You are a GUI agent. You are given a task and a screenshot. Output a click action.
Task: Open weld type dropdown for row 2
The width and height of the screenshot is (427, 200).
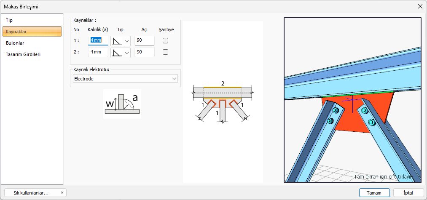[121, 52]
